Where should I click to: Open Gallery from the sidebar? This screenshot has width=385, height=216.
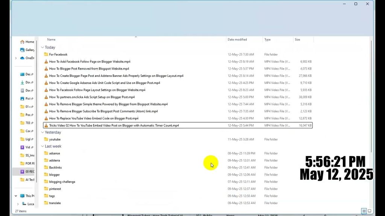22,50
